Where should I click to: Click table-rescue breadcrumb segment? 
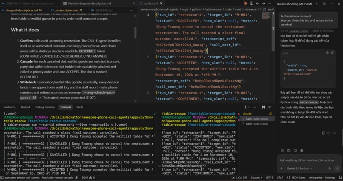(x=213, y=9)
